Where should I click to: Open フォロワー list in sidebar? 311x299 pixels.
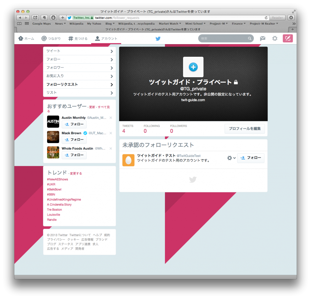[79, 68]
